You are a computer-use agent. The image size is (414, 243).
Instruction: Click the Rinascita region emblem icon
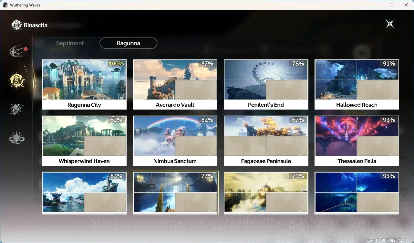click(17, 25)
